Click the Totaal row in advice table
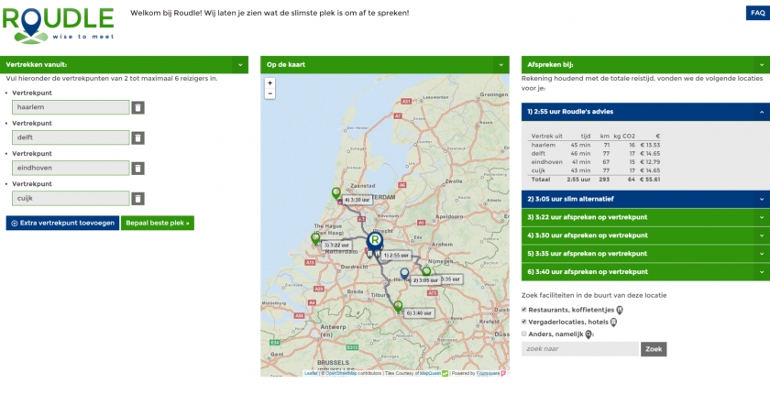Viewport: 770px width, 394px height. click(596, 180)
